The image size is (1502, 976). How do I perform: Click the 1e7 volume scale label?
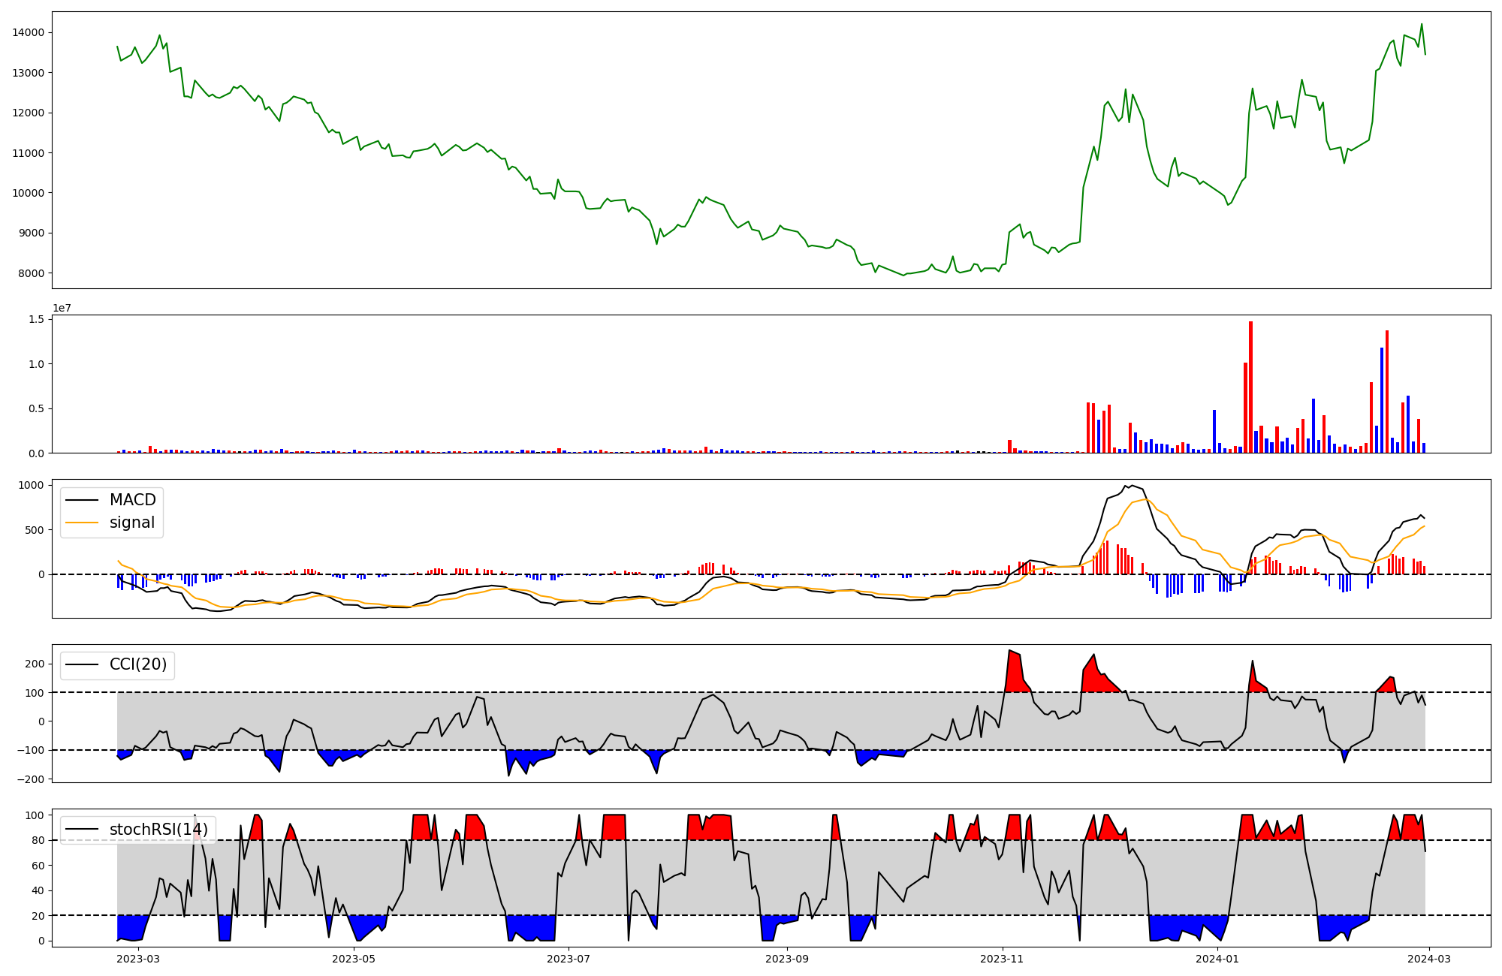click(x=62, y=308)
